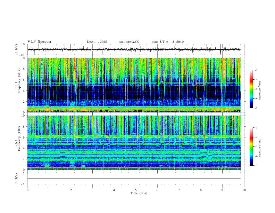Click the date 'Dec. 1, 2025'
This screenshot has height=213, width=275.
97,42
